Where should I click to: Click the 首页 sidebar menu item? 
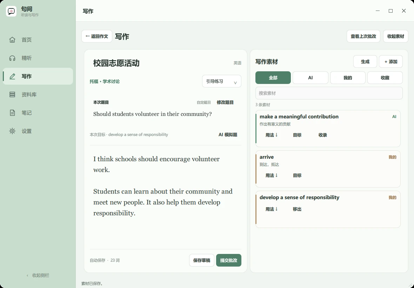coord(38,40)
